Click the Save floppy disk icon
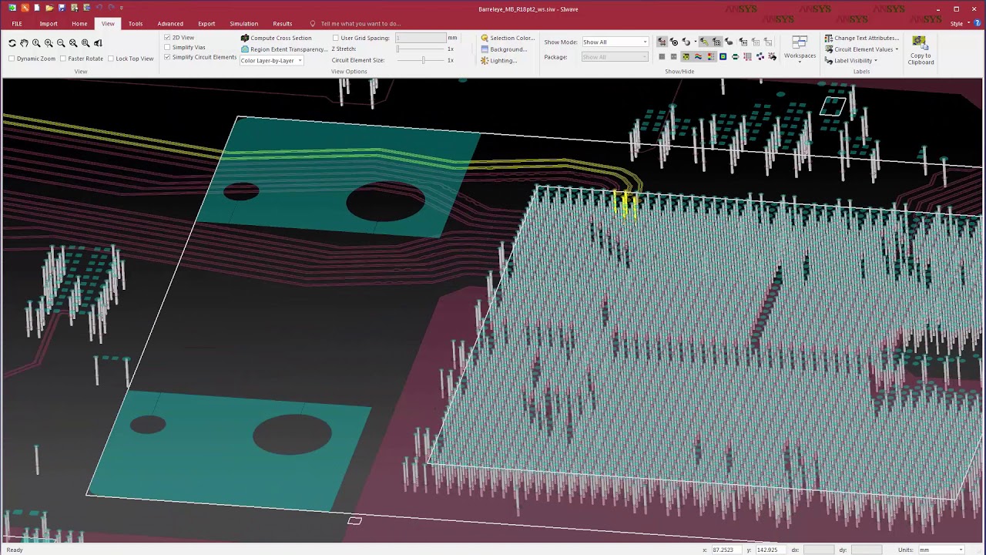The width and height of the screenshot is (986, 555). [62, 8]
